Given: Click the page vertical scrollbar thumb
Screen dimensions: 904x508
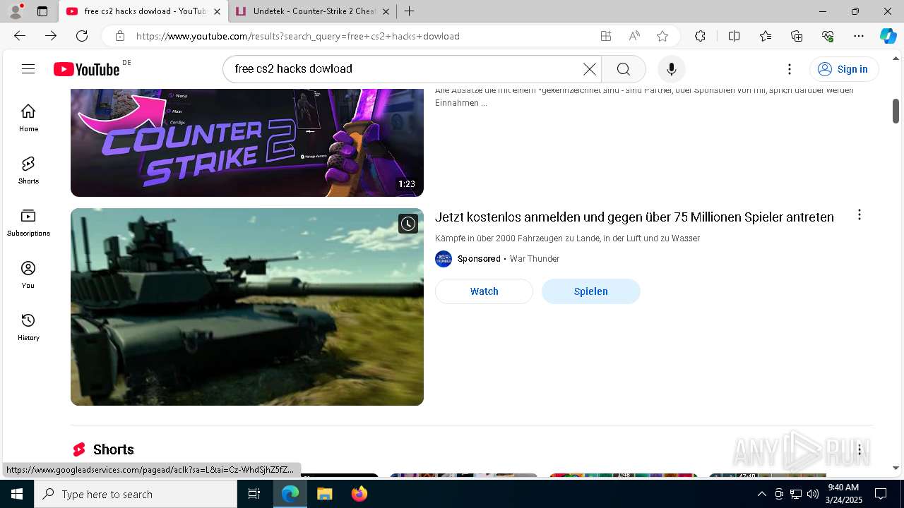Looking at the screenshot, I should coord(896,111).
